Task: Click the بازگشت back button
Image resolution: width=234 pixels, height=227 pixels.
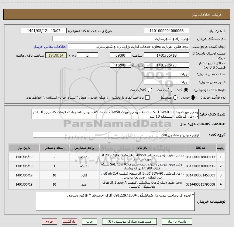Action: pos(70,222)
